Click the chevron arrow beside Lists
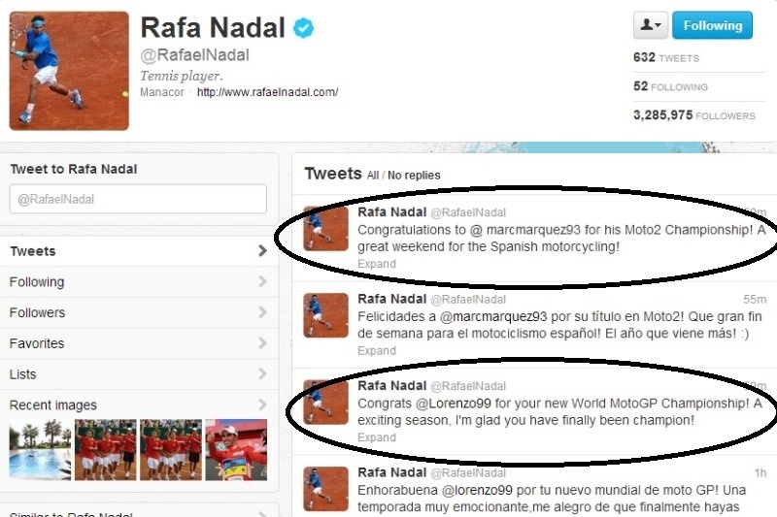This screenshot has width=777, height=517. click(x=262, y=374)
